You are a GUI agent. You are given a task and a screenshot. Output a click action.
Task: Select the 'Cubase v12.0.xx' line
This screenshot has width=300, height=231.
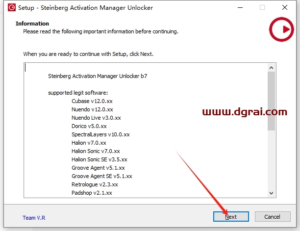click(92, 101)
